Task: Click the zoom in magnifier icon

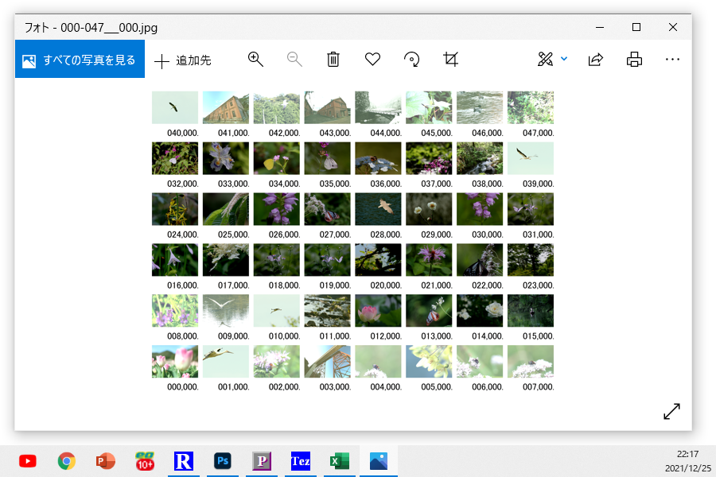Action: click(x=255, y=60)
